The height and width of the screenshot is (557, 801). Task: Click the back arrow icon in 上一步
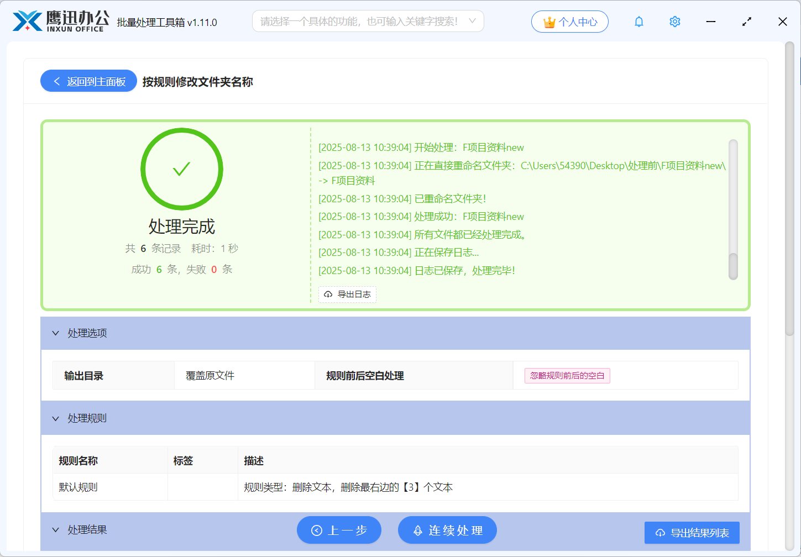pyautogui.click(x=317, y=530)
